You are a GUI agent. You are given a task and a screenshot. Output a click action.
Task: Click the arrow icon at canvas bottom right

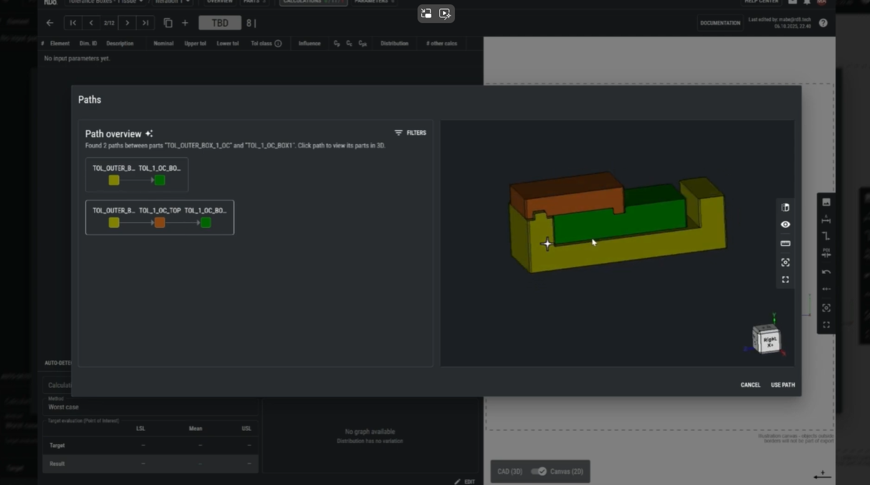coord(823,475)
